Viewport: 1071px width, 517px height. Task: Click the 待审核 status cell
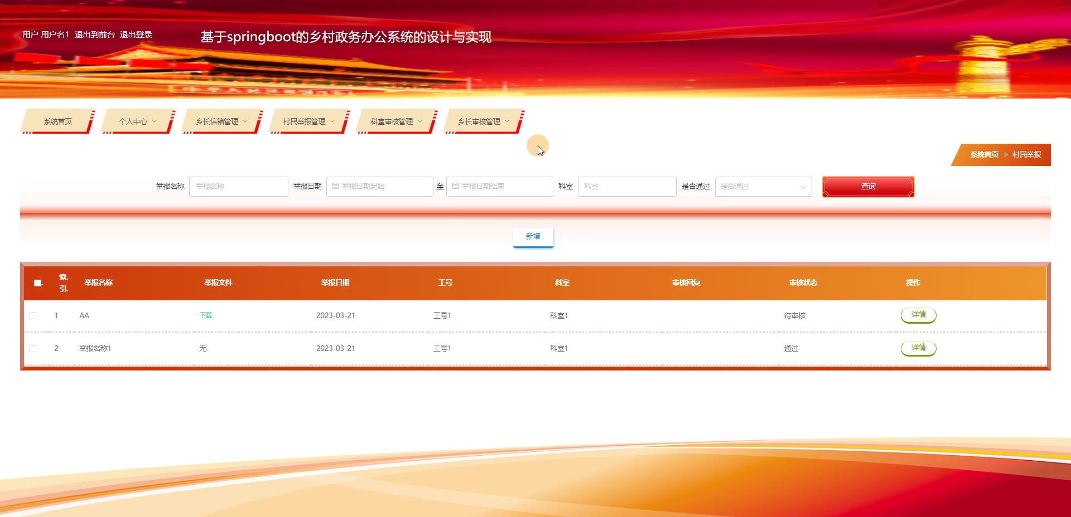(x=795, y=315)
